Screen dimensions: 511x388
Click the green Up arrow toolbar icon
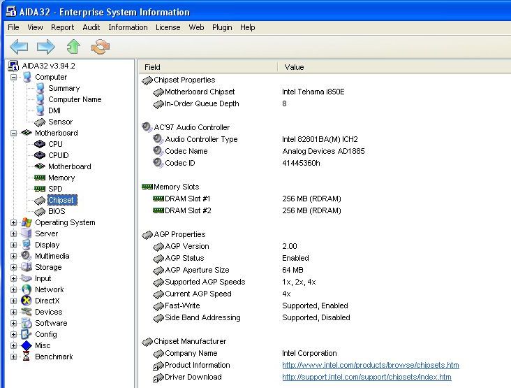pos(73,47)
